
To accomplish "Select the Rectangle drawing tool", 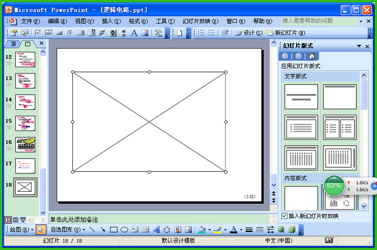I will [113, 230].
